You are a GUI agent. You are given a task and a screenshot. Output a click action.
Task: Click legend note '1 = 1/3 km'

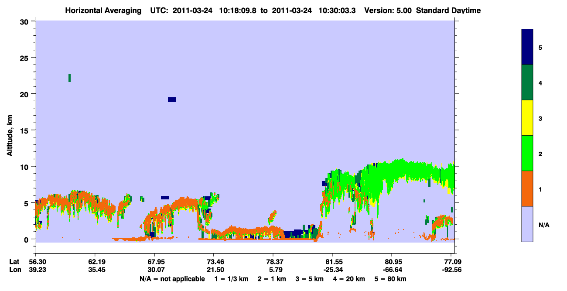[x=232, y=279]
